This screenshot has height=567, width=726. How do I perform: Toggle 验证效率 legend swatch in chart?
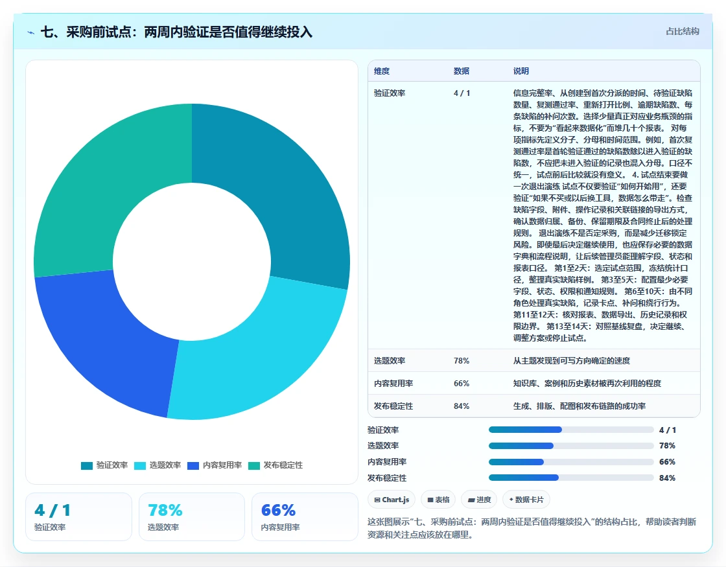pos(87,466)
